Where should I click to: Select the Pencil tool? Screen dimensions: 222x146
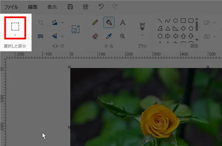(95, 22)
